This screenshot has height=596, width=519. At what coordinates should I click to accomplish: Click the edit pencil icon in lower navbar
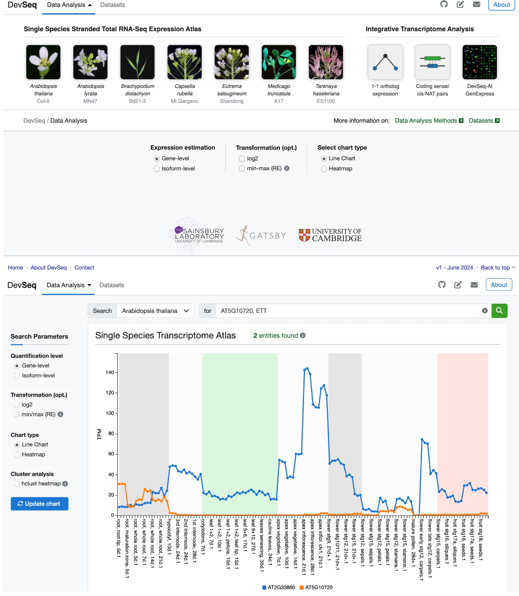[458, 285]
